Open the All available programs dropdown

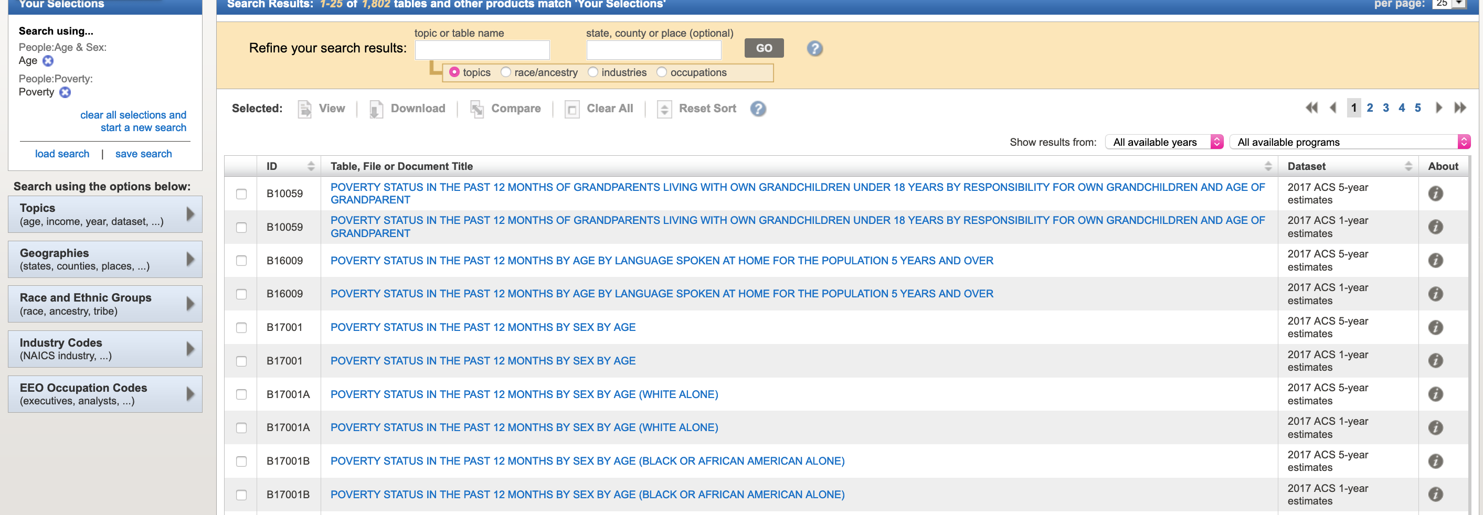1349,142
